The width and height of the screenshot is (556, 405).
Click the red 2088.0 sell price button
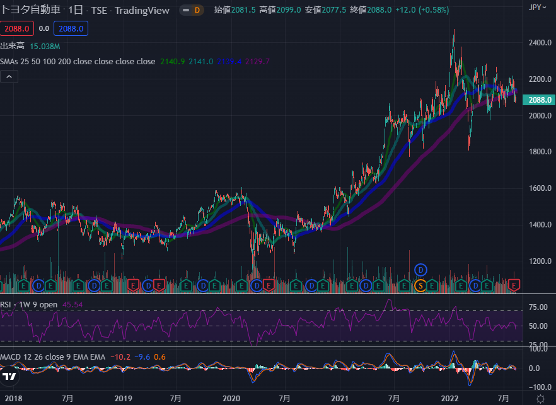pos(16,29)
